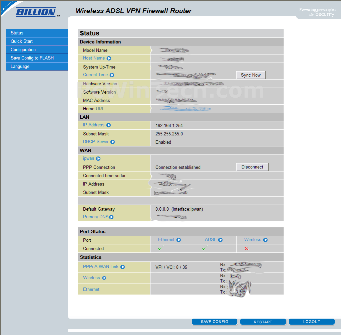Click the Disconnect button
This screenshot has width=341, height=335.
click(x=252, y=167)
